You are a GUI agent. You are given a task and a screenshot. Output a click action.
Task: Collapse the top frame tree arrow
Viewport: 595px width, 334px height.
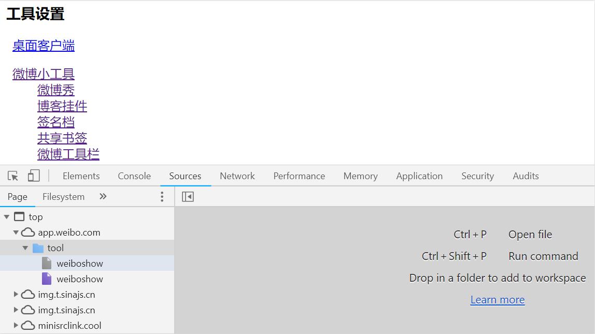point(7,217)
